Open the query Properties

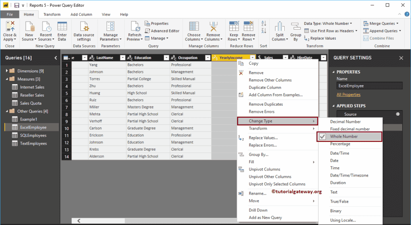[x=157, y=24]
